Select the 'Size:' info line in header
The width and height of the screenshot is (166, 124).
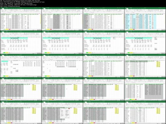(x=23, y=2)
